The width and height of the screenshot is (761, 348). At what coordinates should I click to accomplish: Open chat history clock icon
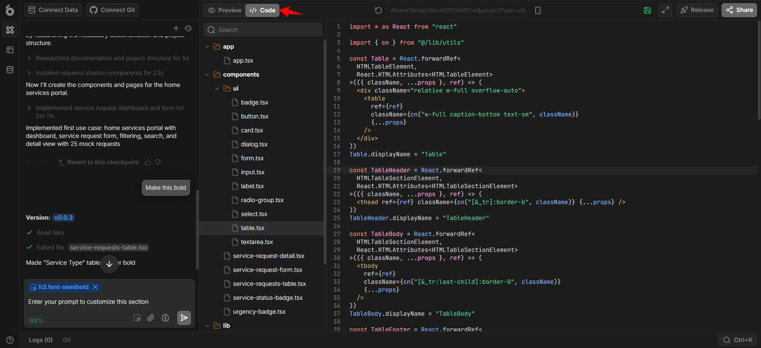[188, 28]
